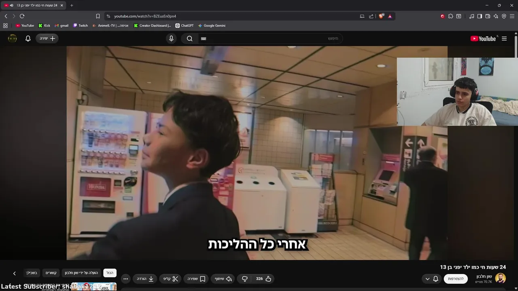Open the YouTube hamburger guide menu
Screen dimensions: 518x291
[x=504, y=38]
